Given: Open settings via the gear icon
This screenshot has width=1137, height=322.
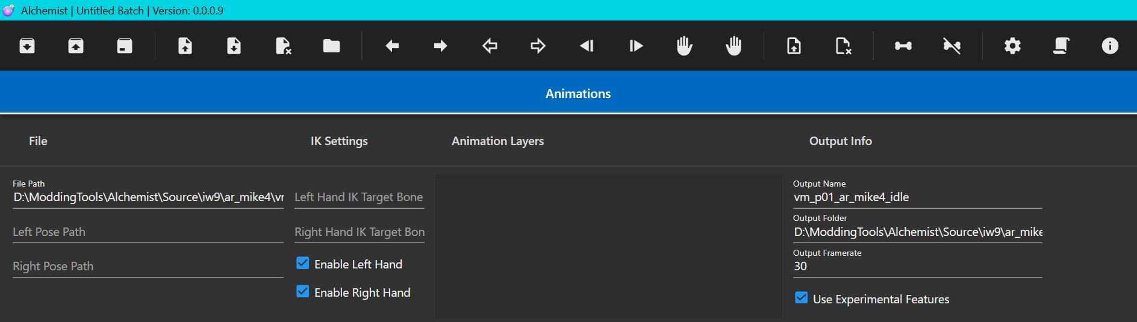Looking at the screenshot, I should tap(1012, 46).
